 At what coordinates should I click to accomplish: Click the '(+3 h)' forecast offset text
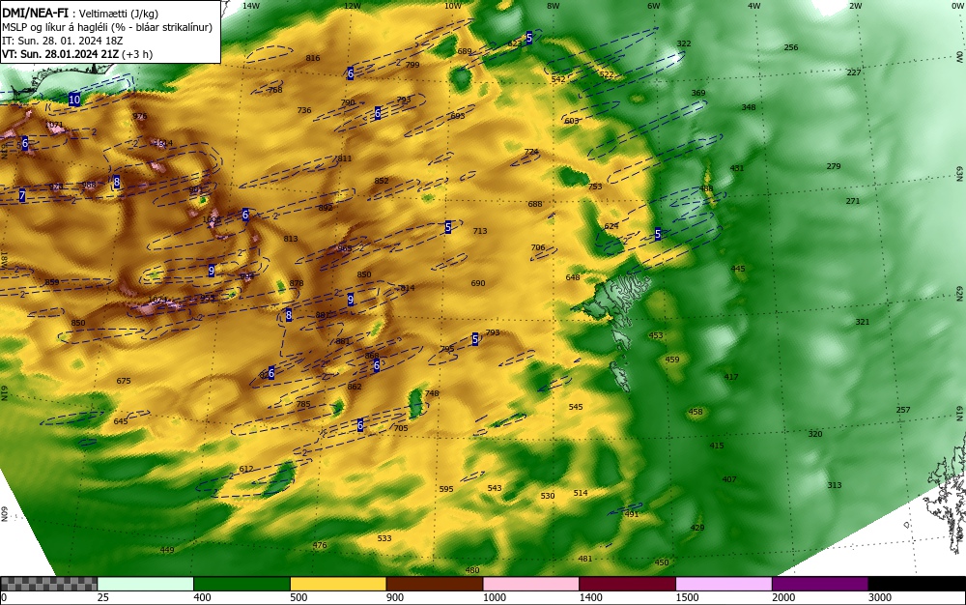[137, 54]
